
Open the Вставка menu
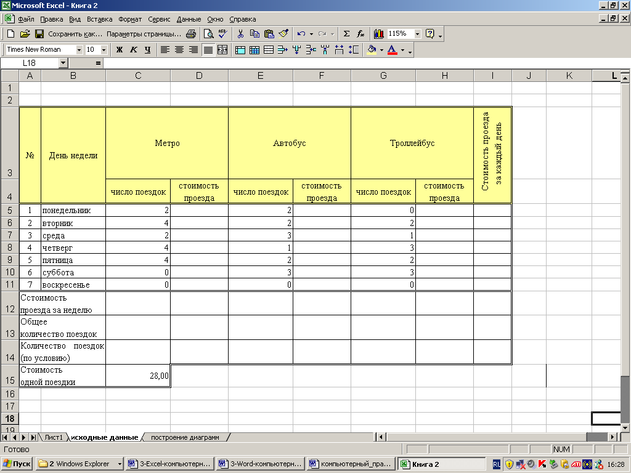[99, 19]
